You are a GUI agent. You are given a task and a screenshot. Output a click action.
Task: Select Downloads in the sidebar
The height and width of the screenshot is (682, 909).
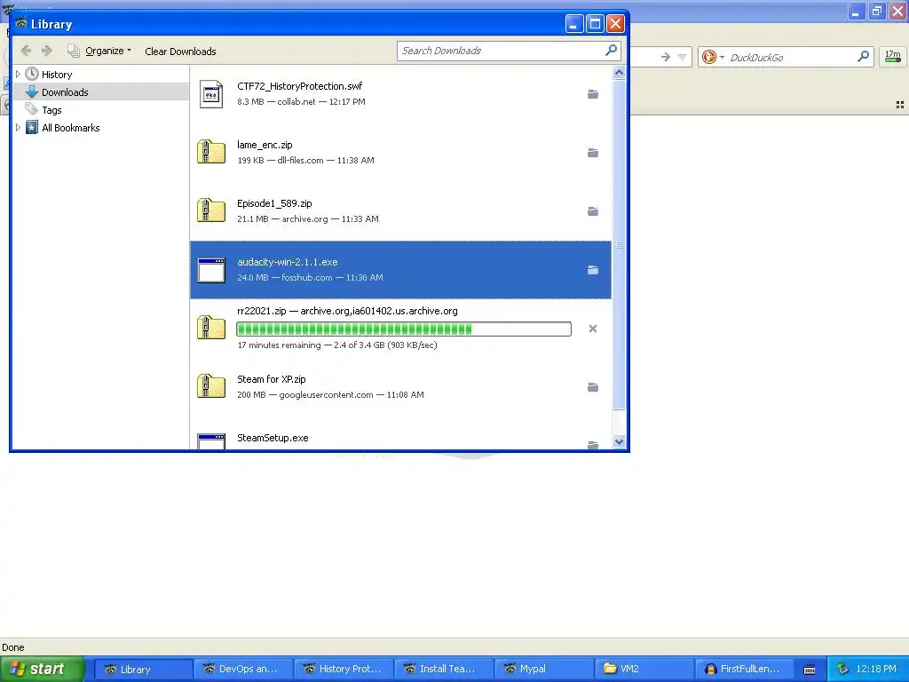click(x=65, y=92)
